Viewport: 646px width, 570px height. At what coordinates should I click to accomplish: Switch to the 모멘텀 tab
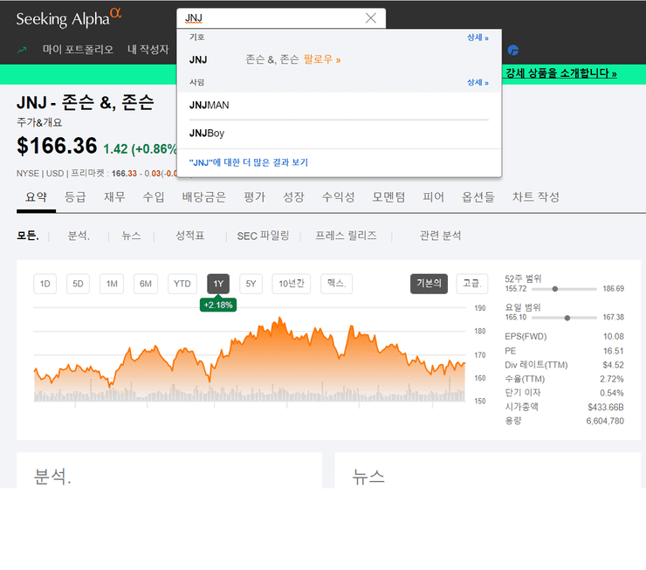tap(389, 197)
